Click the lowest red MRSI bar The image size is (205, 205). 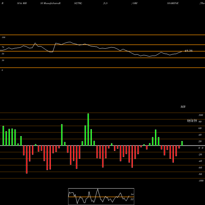pyautogui.click(x=27, y=159)
